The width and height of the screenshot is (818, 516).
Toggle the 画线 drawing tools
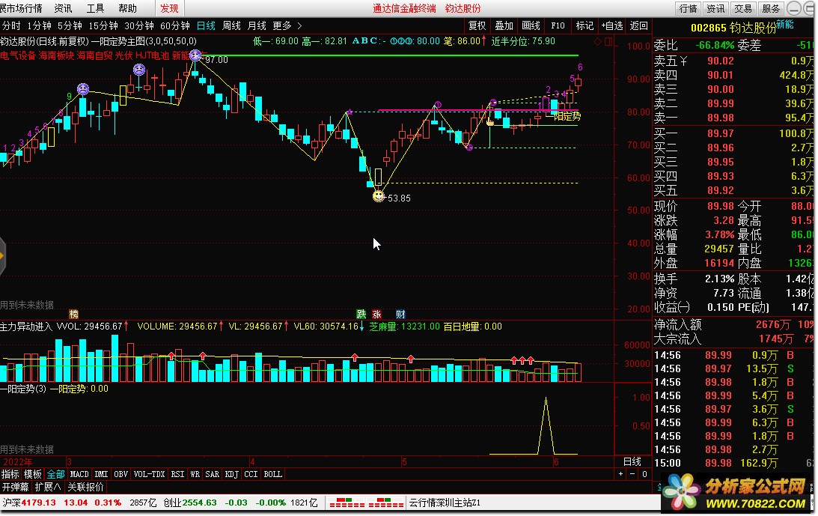click(531, 25)
